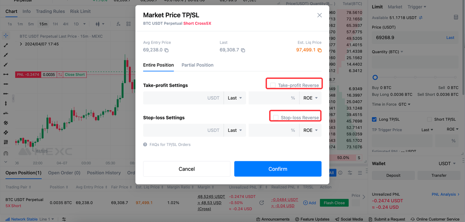Switch to the Partial Position tab
The image size is (465, 222).
point(197,65)
